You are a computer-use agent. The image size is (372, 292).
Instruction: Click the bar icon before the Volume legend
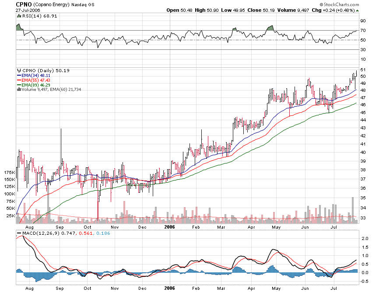19,90
